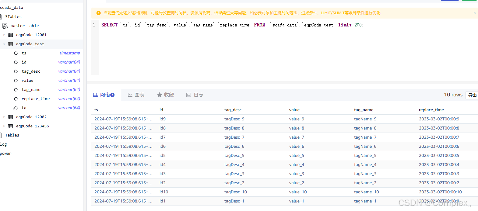Select the log database node
Viewport: 478px width, 211px height.
point(3,144)
